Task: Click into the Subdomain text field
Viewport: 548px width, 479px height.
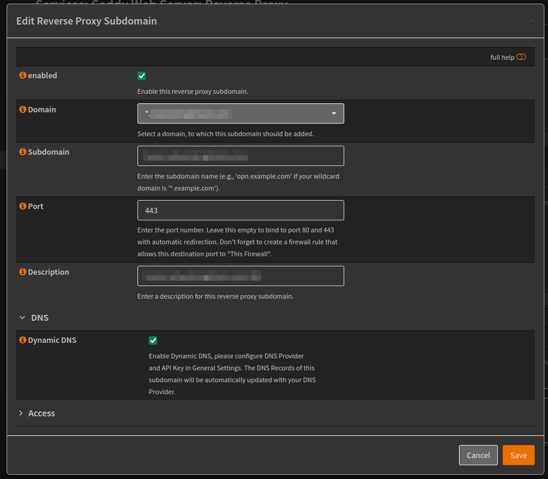Action: 240,156
